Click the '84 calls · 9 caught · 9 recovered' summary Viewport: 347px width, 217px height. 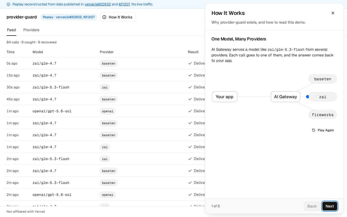pyautogui.click(x=31, y=42)
